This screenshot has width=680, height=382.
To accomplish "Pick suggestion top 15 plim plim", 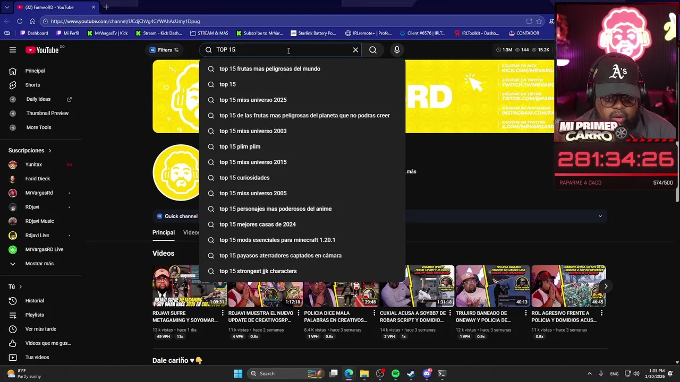I will click(x=302, y=146).
